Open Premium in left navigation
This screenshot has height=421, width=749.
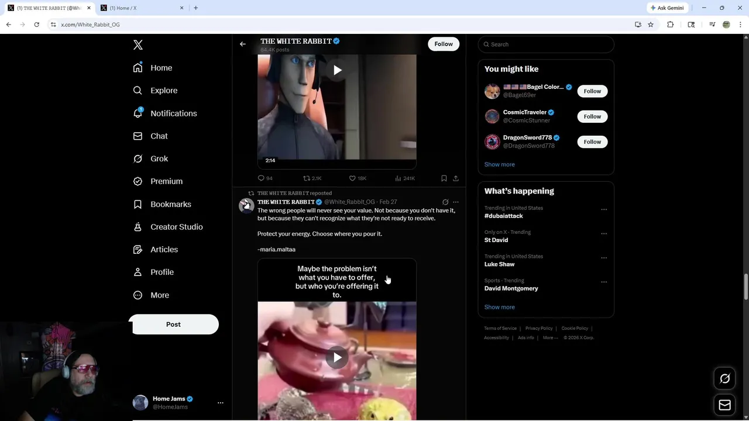point(158,181)
